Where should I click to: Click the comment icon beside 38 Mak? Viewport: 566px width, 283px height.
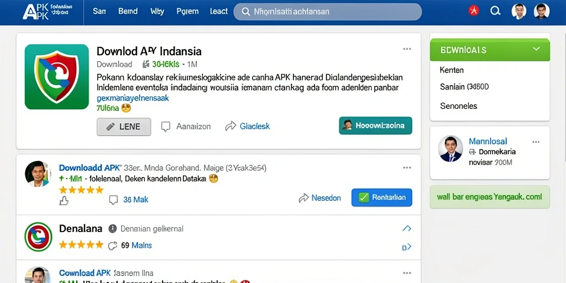113,200
